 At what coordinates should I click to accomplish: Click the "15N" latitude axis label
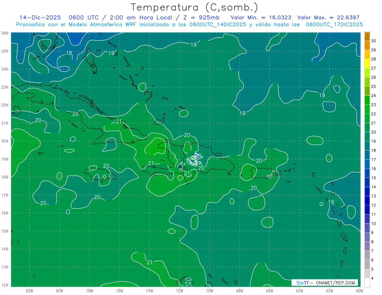tap(4, 231)
